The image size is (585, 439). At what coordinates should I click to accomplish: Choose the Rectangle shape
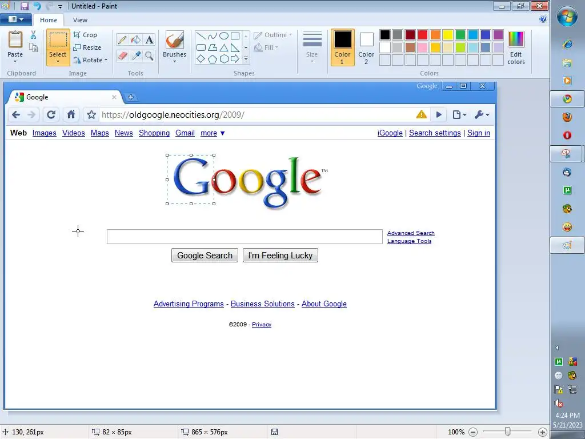click(235, 36)
